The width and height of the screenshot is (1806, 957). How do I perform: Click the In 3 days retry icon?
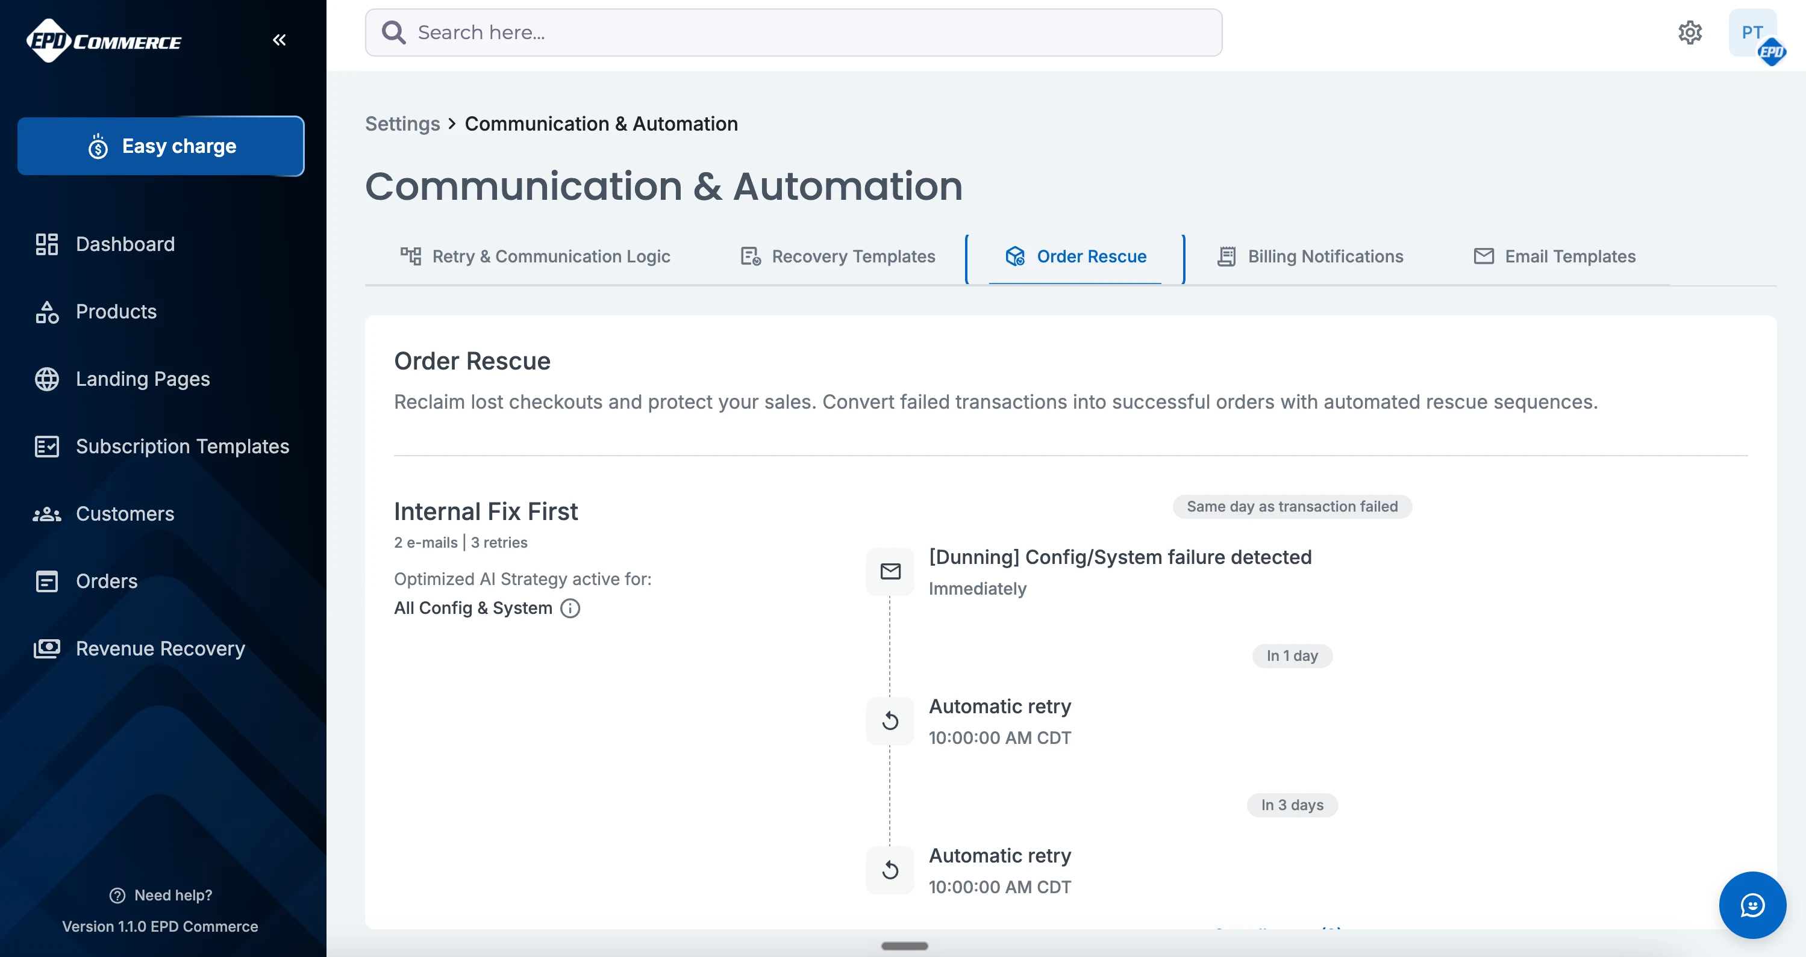(890, 870)
